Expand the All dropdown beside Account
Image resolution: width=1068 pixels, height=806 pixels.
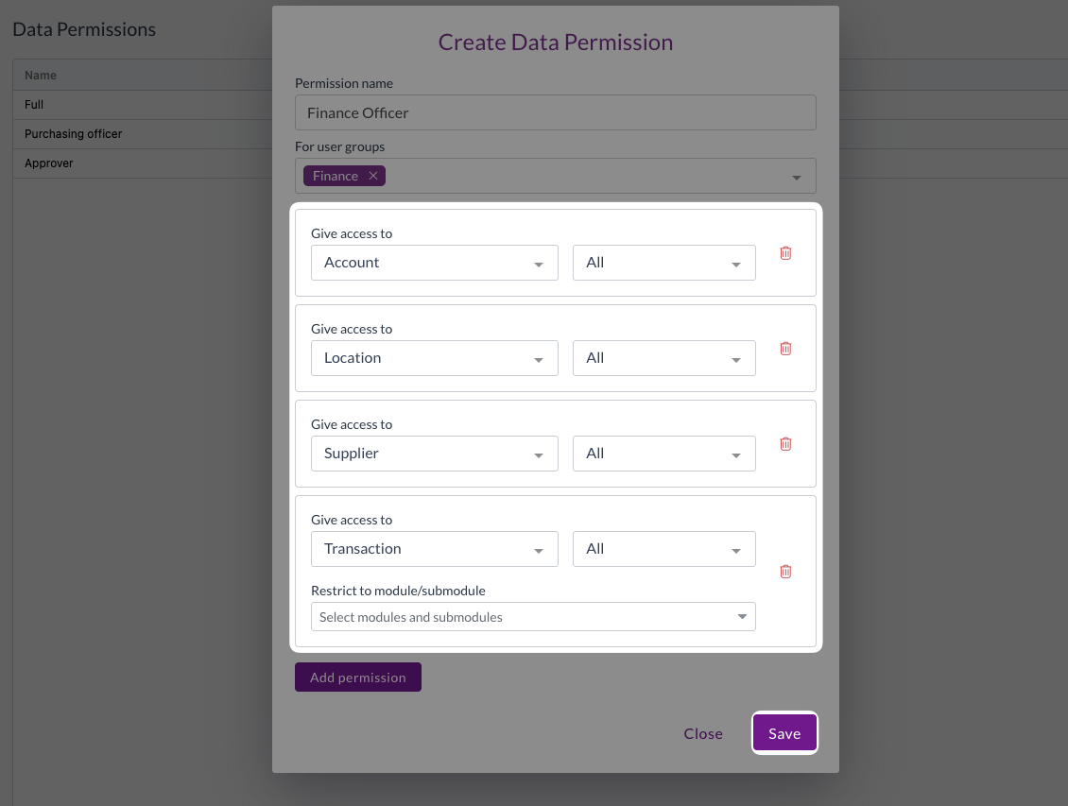[x=663, y=263]
